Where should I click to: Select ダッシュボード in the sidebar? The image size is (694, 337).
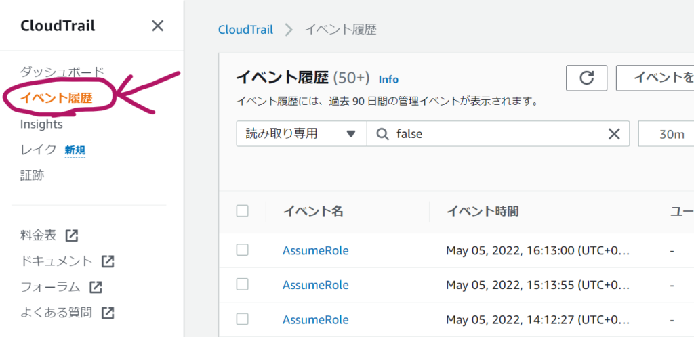pos(62,71)
